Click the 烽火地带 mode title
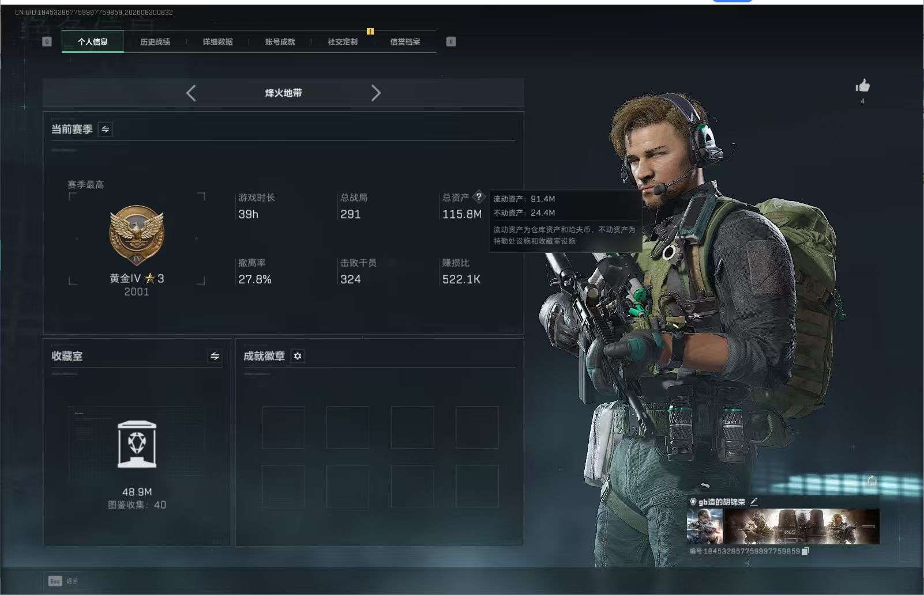This screenshot has height=595, width=924. pyautogui.click(x=283, y=93)
